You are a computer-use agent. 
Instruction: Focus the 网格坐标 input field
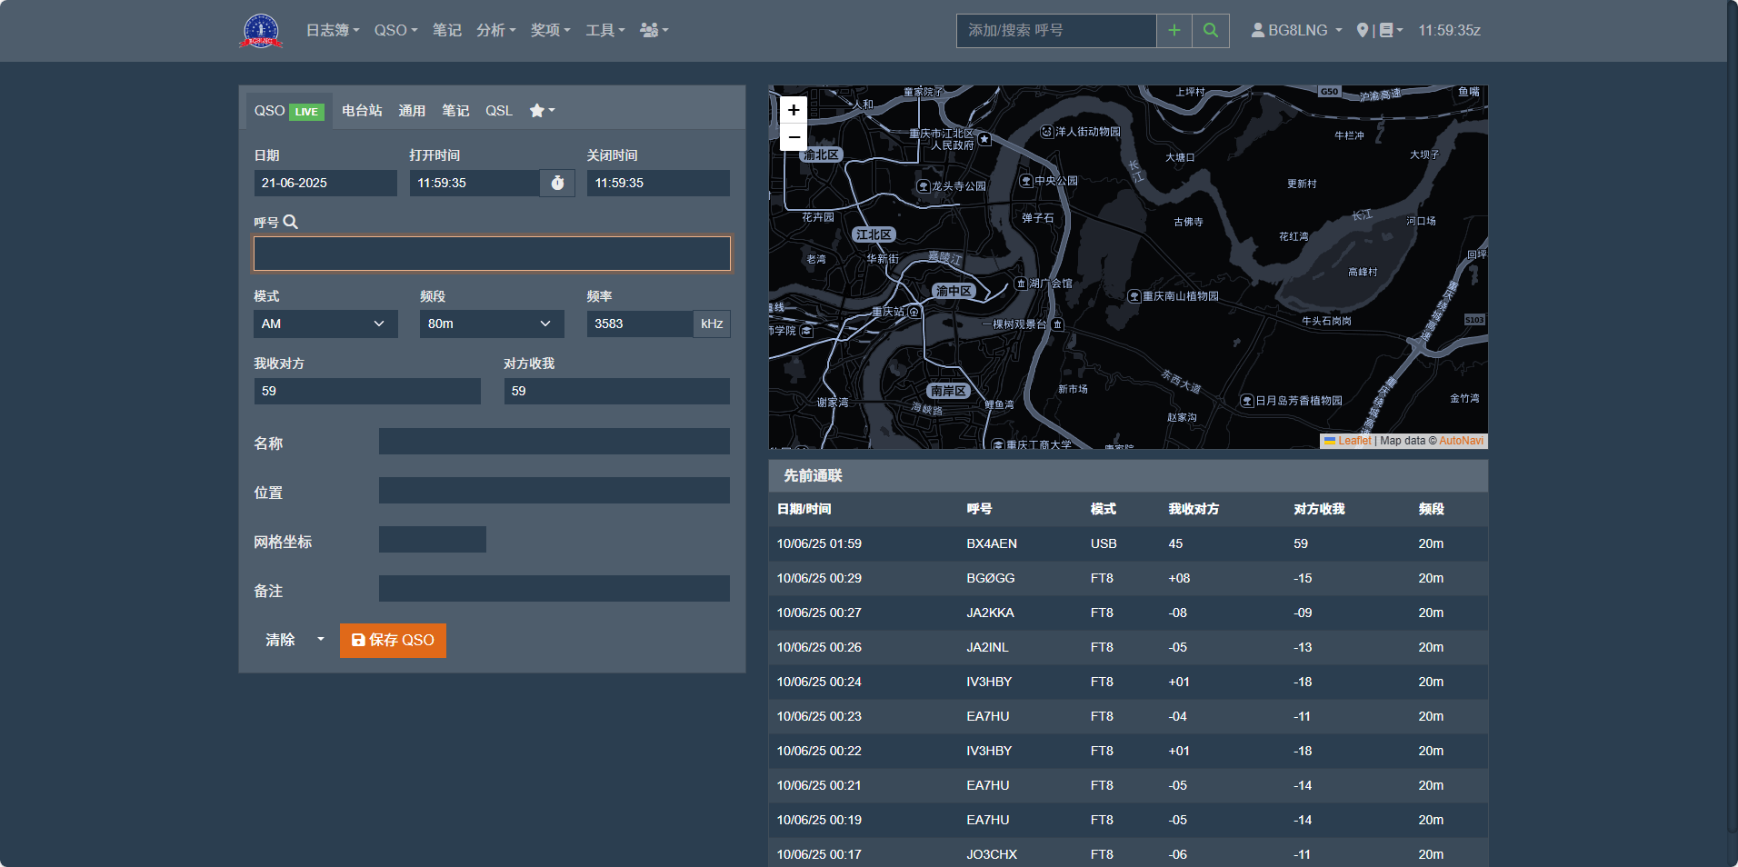pos(433,540)
